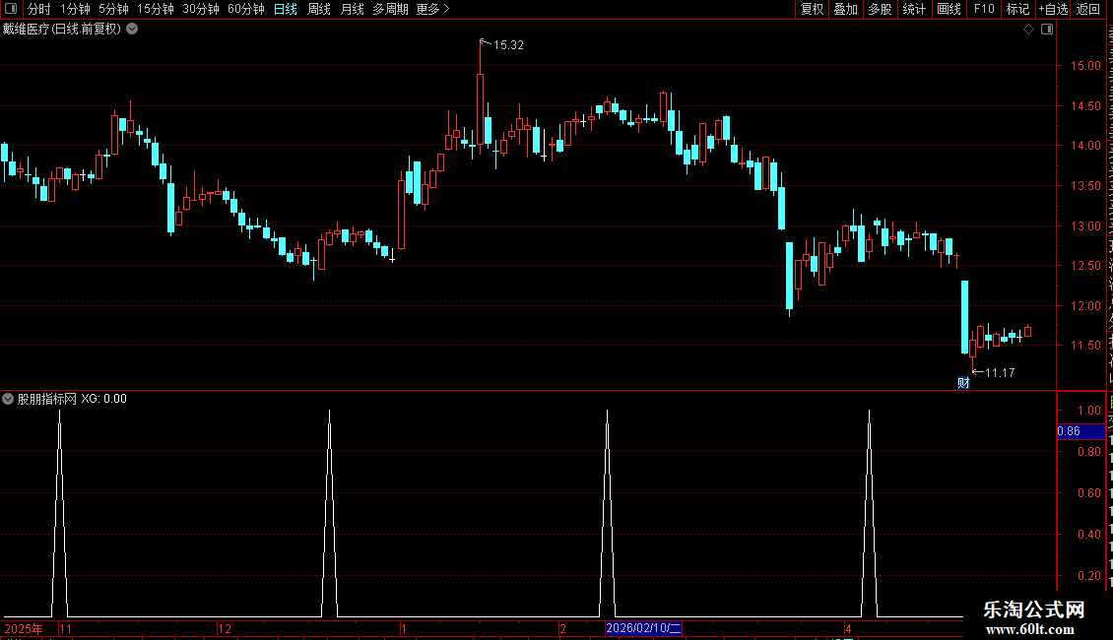Image resolution: width=1113 pixels, height=640 pixels.
Task: Click the 15.00 price axis label
Action: coord(1085,65)
